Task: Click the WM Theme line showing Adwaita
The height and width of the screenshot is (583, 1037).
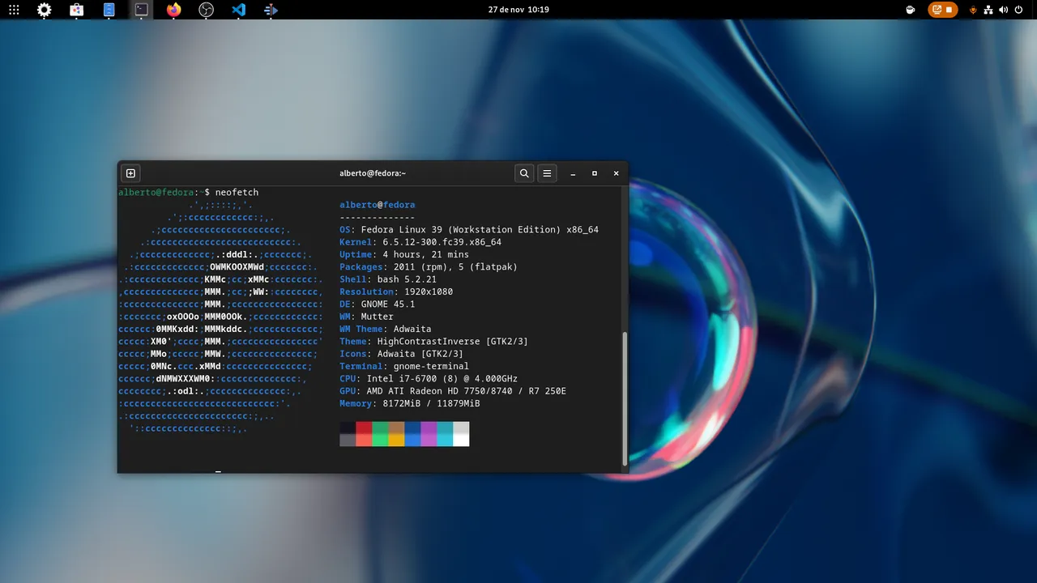Action: (x=386, y=329)
